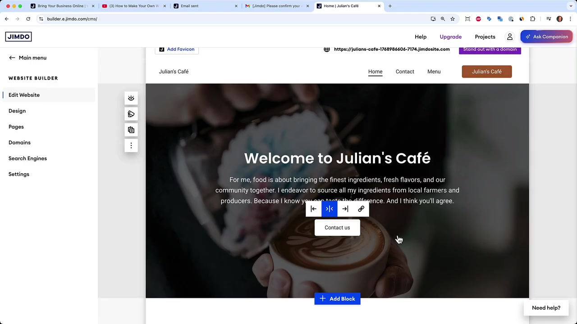Viewport: 577px width, 324px height.
Task: Align the button to the right
Action: tap(345, 209)
